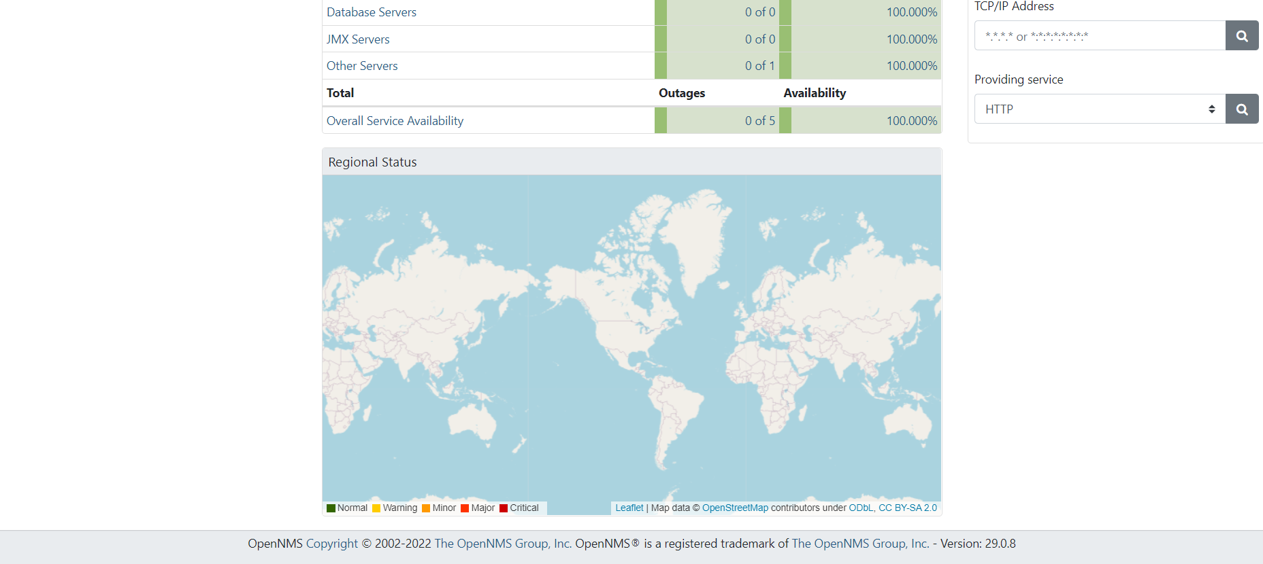Screen dimensions: 1263x564
Task: Click the Minor orange legend swatch
Action: [426, 508]
